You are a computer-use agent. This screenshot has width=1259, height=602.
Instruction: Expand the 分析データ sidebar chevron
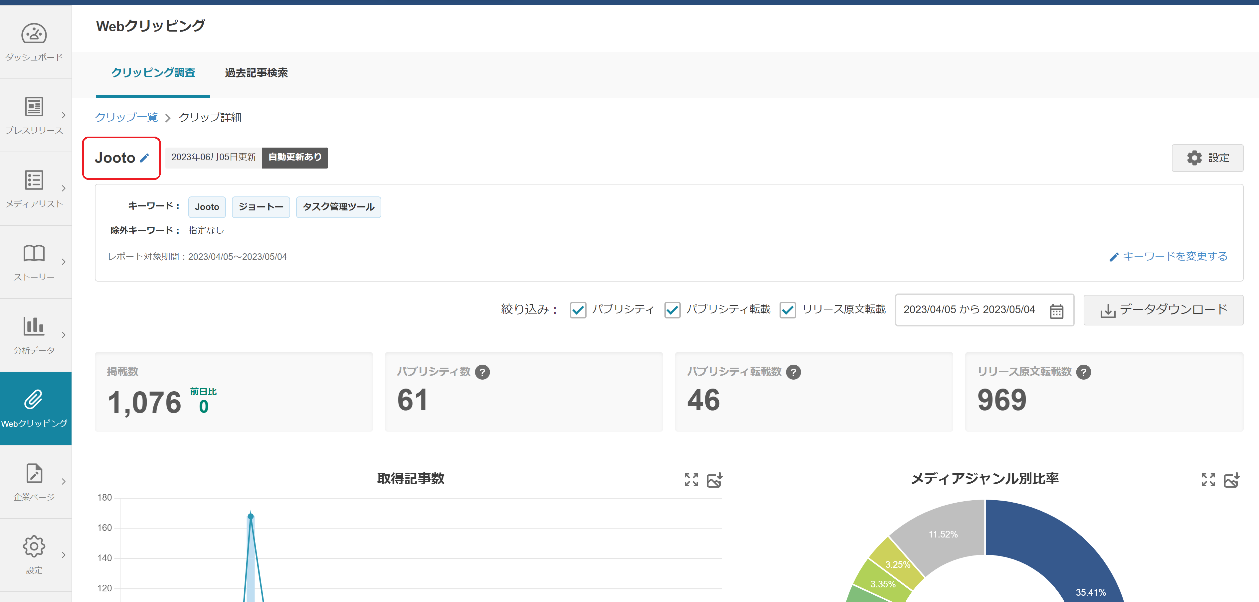(x=64, y=335)
